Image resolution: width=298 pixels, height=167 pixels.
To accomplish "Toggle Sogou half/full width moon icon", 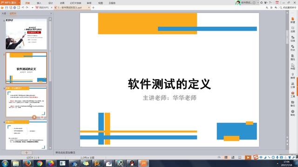I will (265, 157).
